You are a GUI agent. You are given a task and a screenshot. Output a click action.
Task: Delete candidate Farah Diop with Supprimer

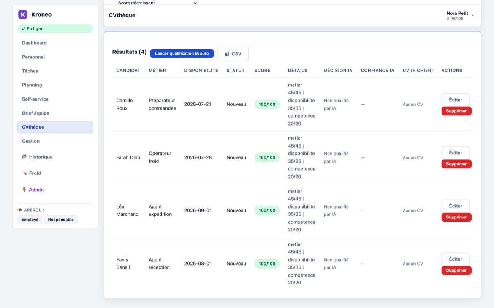[x=456, y=164]
